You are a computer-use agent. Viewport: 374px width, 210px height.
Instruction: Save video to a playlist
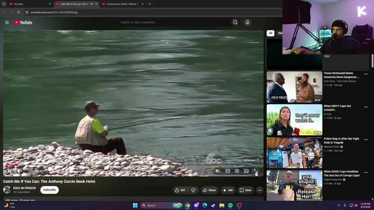coord(245,190)
